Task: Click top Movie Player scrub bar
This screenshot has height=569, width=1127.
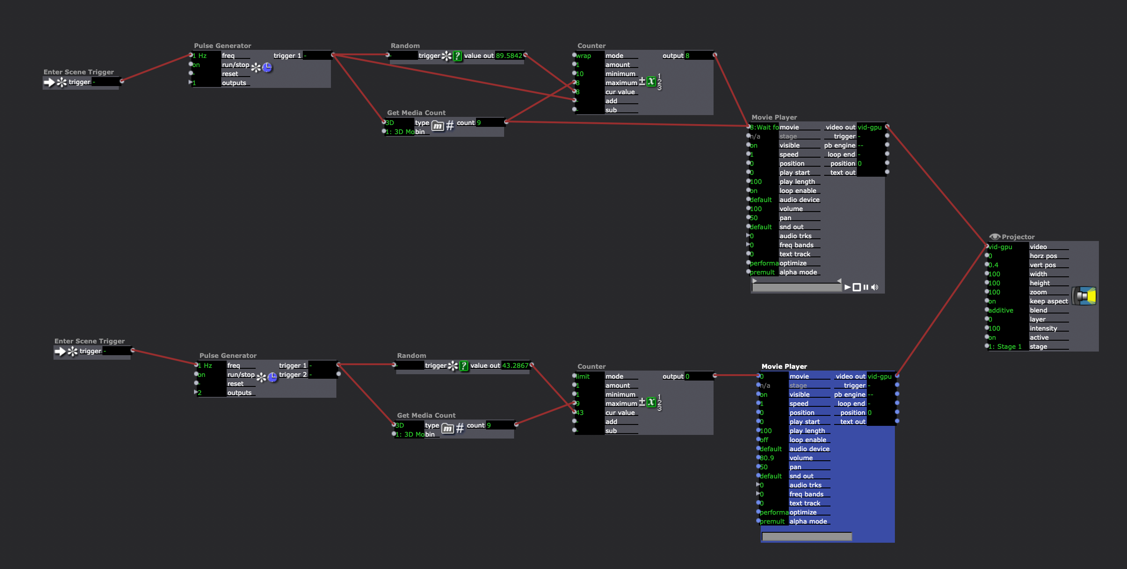Action: coord(797,287)
